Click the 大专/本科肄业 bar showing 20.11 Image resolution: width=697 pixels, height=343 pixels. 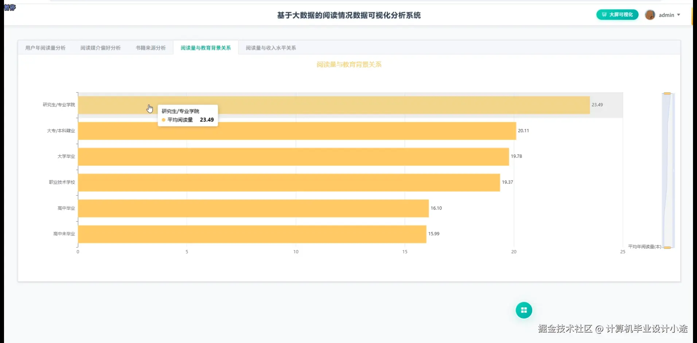pos(292,130)
